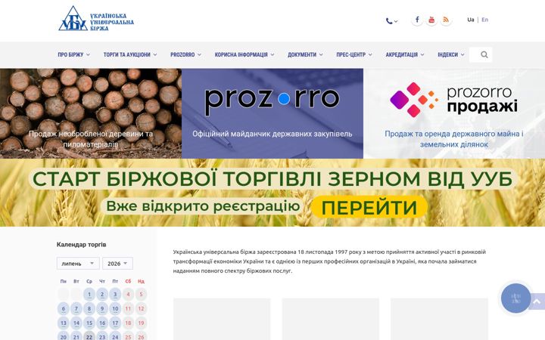Select calendar day 5
The image size is (545, 340).
[141, 294]
